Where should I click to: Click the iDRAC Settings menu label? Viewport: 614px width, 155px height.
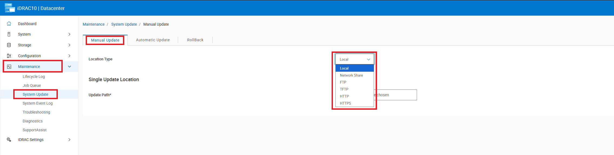tap(31, 140)
